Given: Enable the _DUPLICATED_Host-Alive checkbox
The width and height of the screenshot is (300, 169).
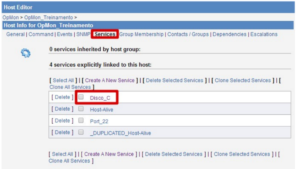Looking at the screenshot, I should 81,132.
